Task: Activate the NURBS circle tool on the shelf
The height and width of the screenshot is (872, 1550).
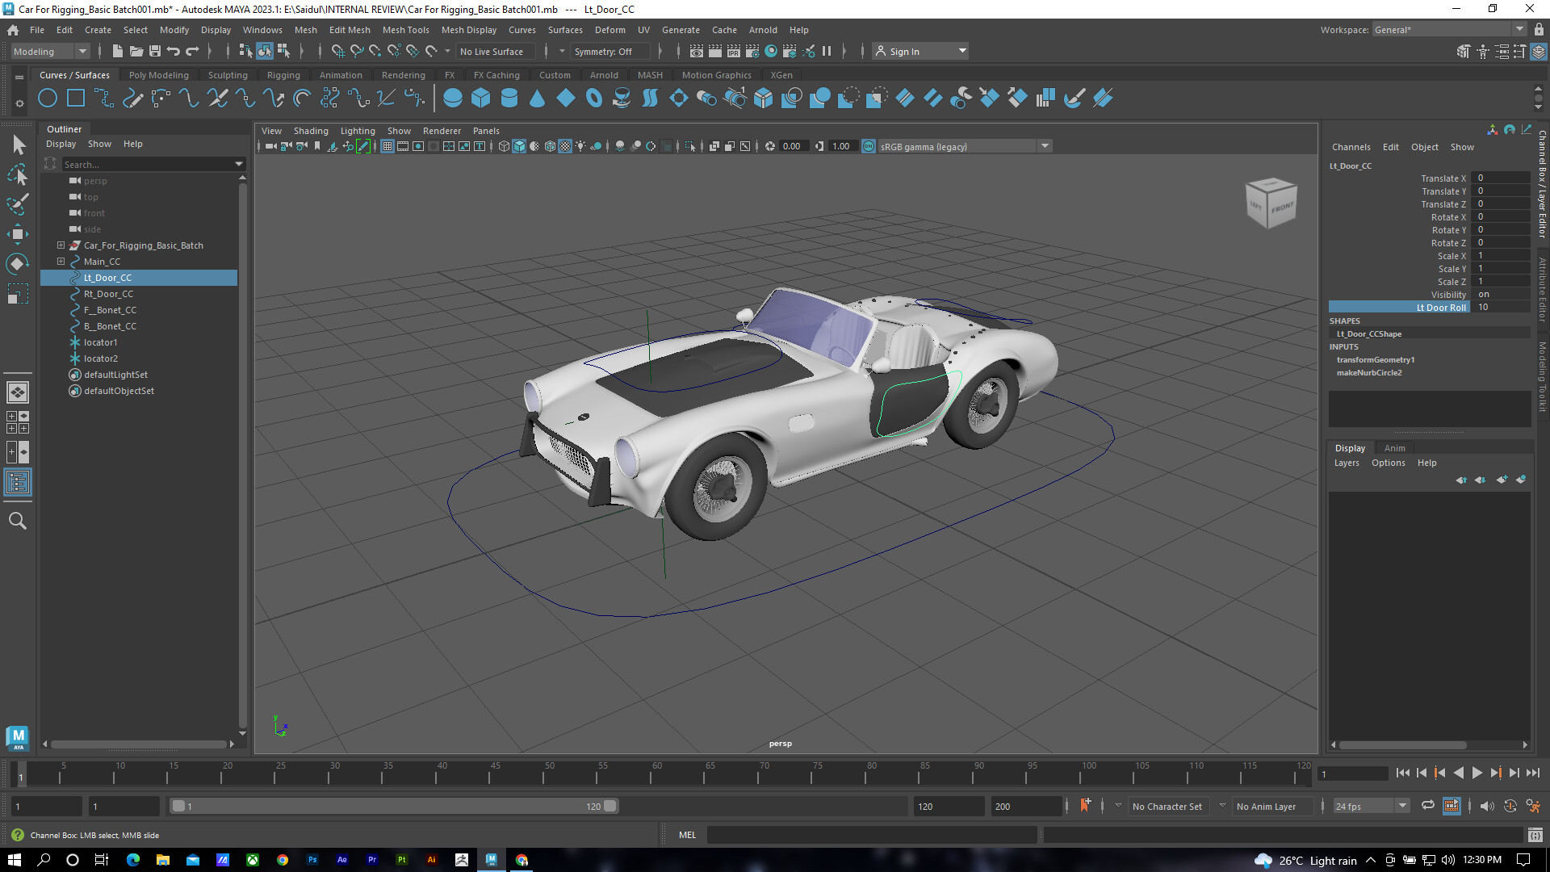Action: [48, 98]
